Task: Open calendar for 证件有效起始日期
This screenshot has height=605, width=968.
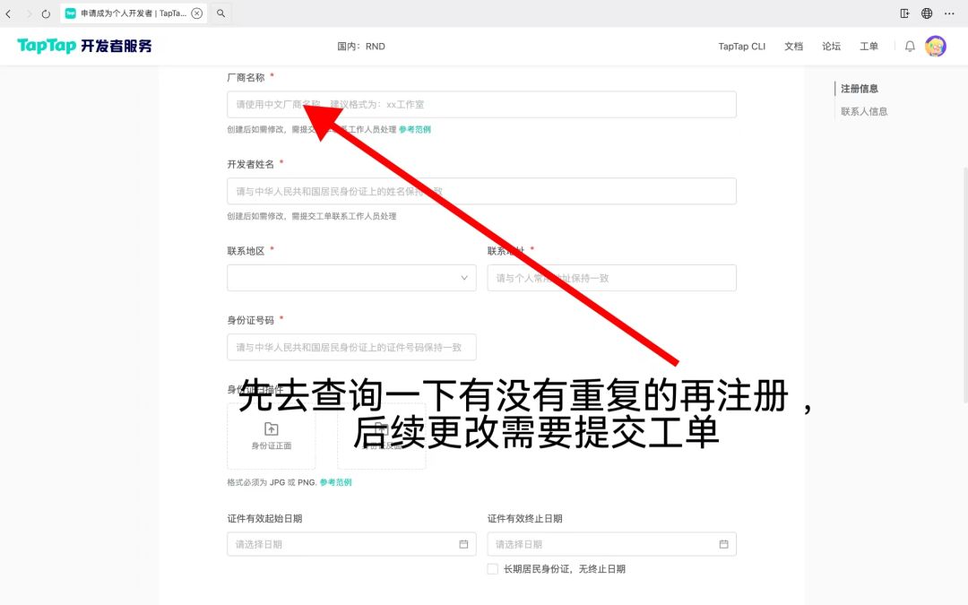Action: point(463,544)
